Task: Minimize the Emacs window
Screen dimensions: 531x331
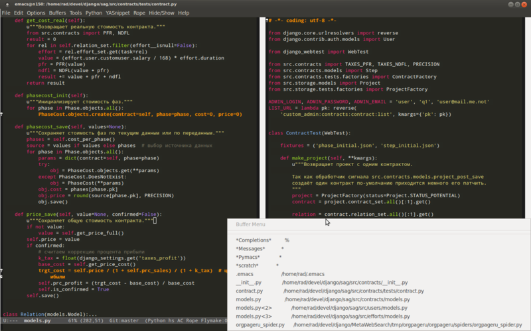Action: (x=510, y=5)
